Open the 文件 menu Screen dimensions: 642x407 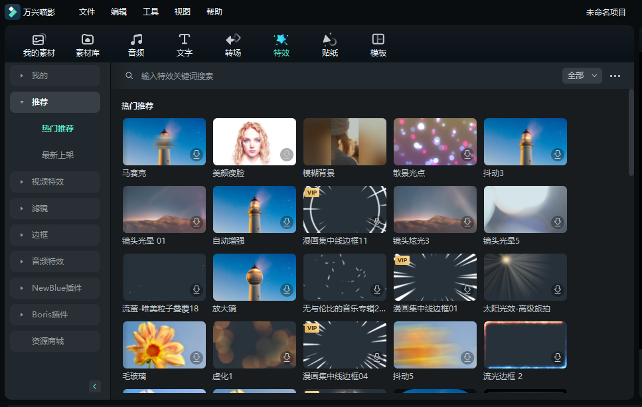pyautogui.click(x=87, y=11)
